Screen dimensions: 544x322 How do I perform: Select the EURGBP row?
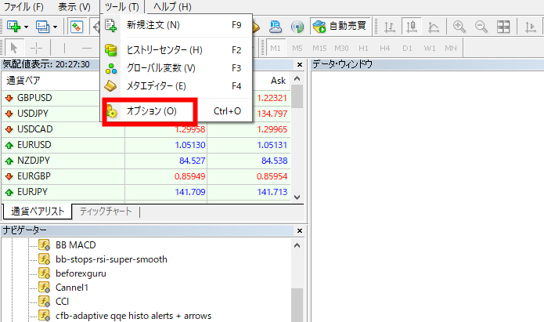point(146,176)
